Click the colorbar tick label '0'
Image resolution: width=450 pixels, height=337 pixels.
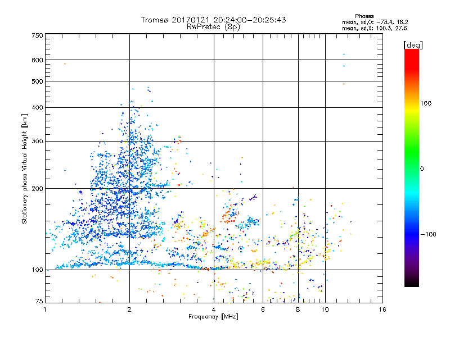422,169
